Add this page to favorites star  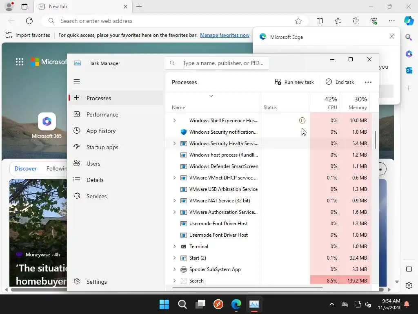[x=298, y=21]
